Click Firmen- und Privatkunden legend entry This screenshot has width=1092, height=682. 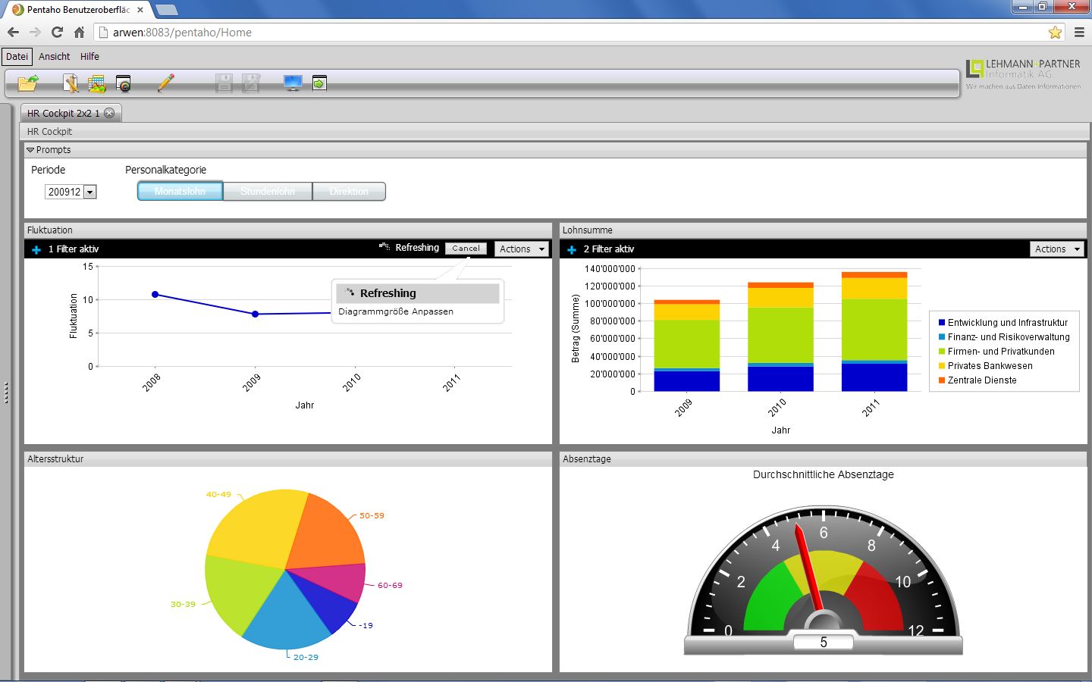tap(996, 352)
